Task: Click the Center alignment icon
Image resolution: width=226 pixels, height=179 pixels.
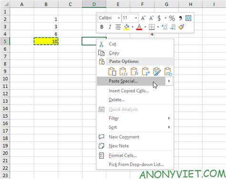Action: point(118,27)
